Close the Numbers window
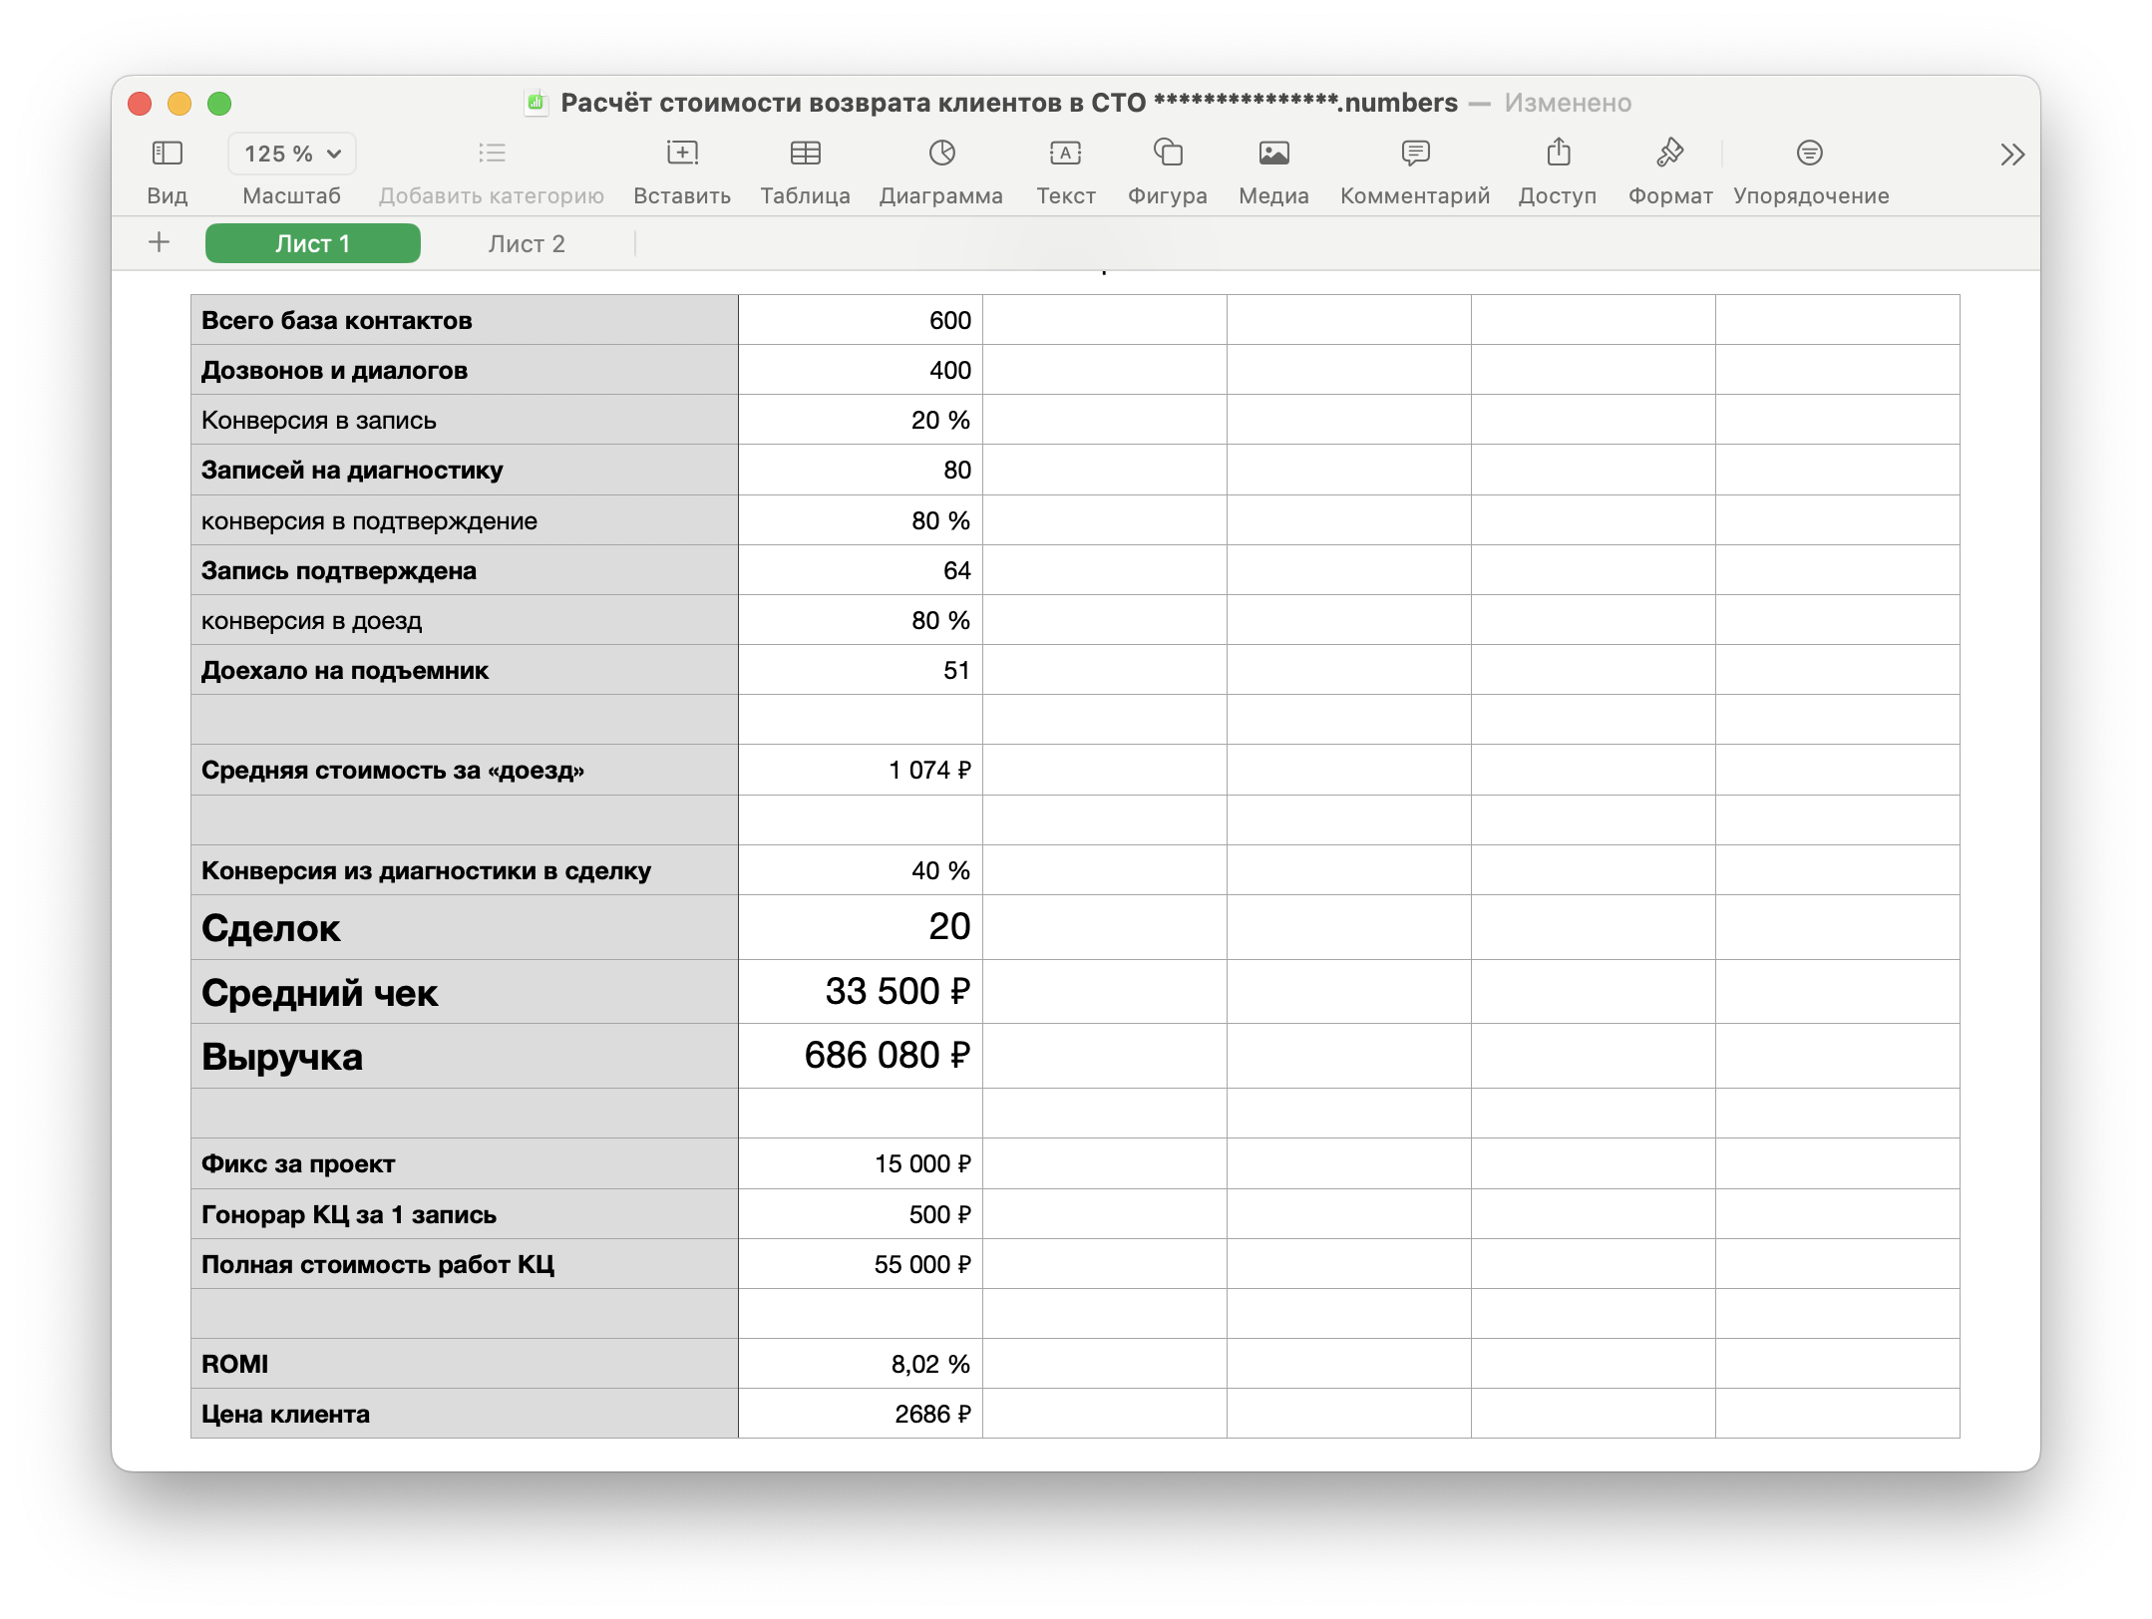 (x=140, y=104)
